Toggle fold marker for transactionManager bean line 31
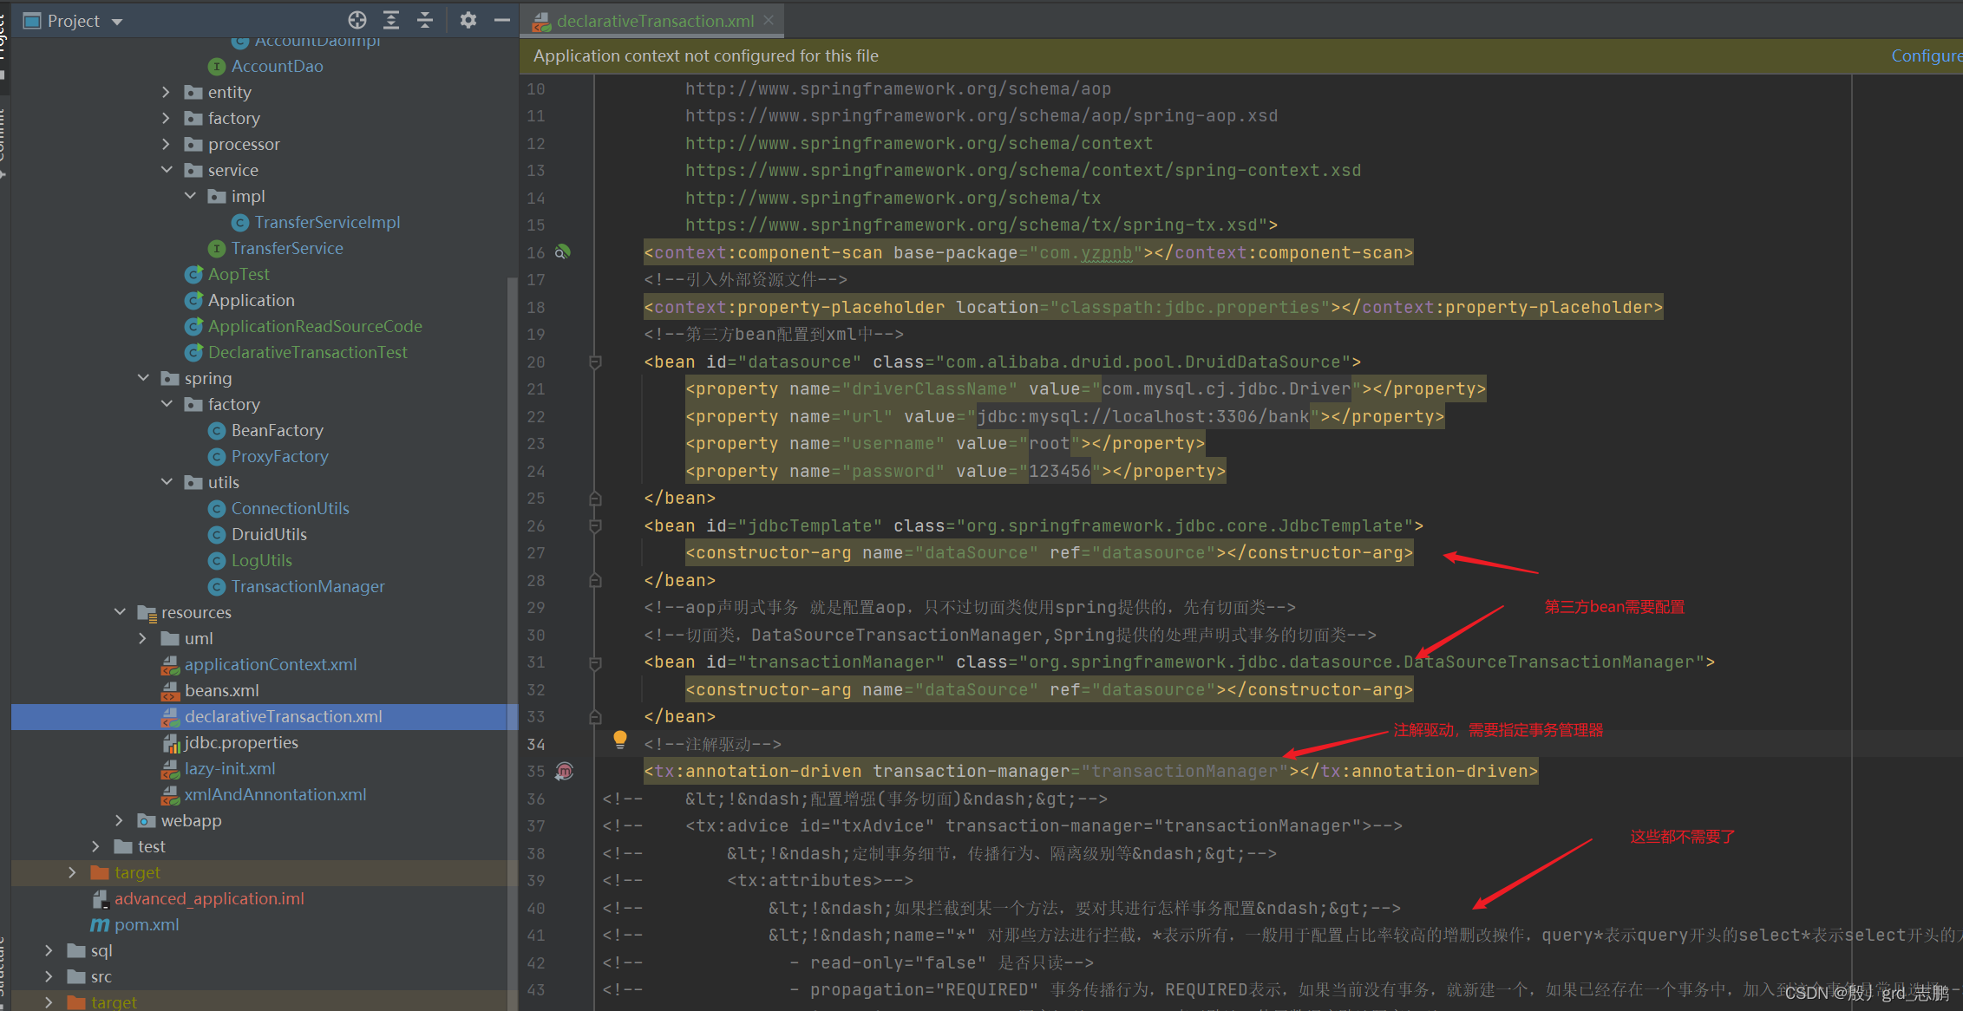The height and width of the screenshot is (1011, 1963). (595, 662)
